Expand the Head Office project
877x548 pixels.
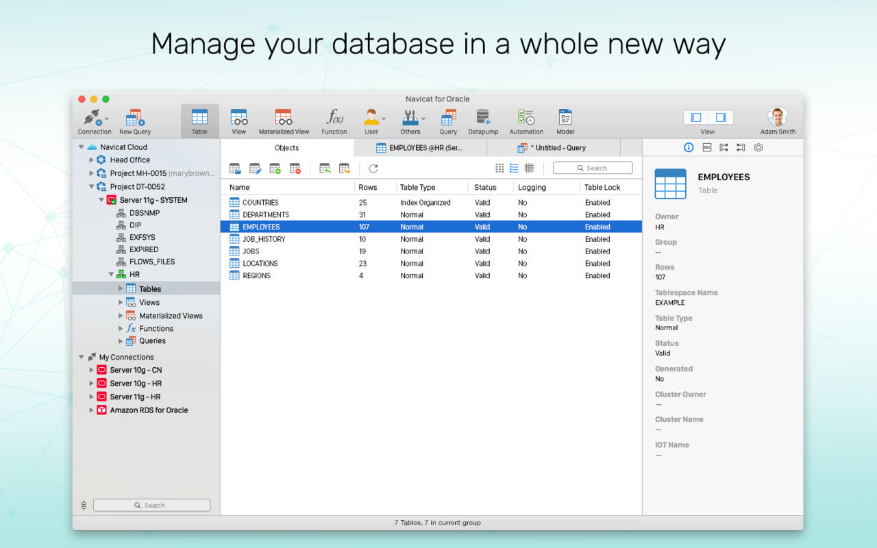point(91,160)
